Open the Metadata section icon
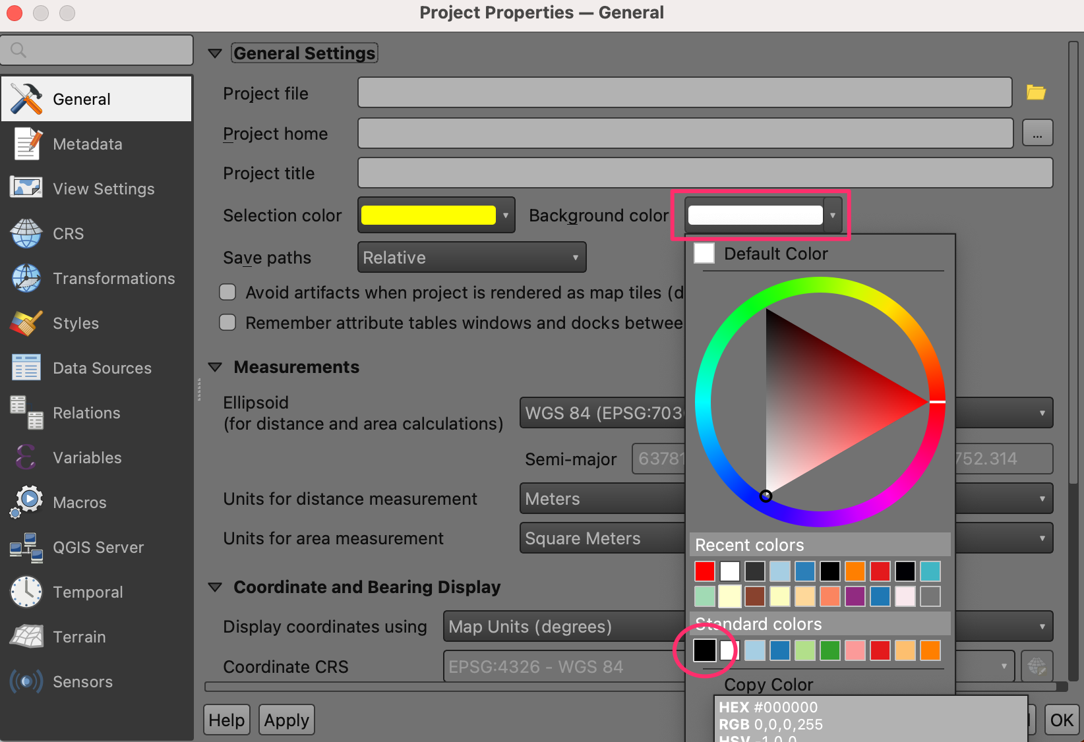The height and width of the screenshot is (742, 1084). pos(27,144)
